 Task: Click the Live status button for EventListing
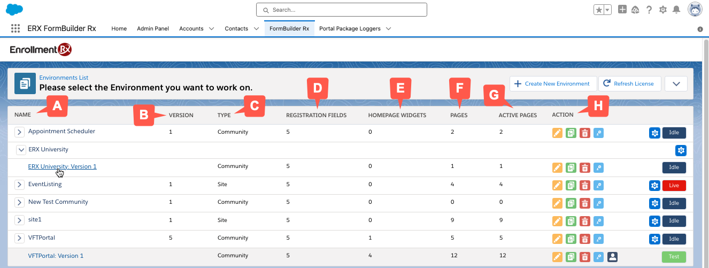point(674,186)
